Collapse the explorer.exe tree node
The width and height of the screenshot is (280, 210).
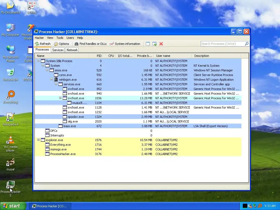38,140
